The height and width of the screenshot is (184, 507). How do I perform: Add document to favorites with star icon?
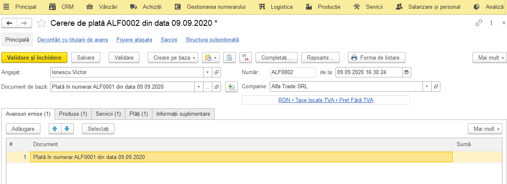41,23
